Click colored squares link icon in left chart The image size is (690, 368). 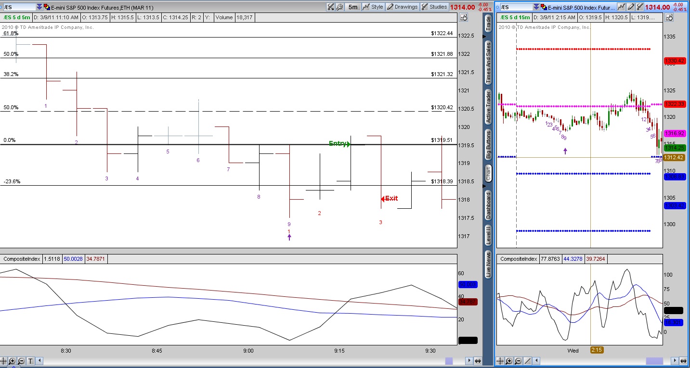[47, 7]
